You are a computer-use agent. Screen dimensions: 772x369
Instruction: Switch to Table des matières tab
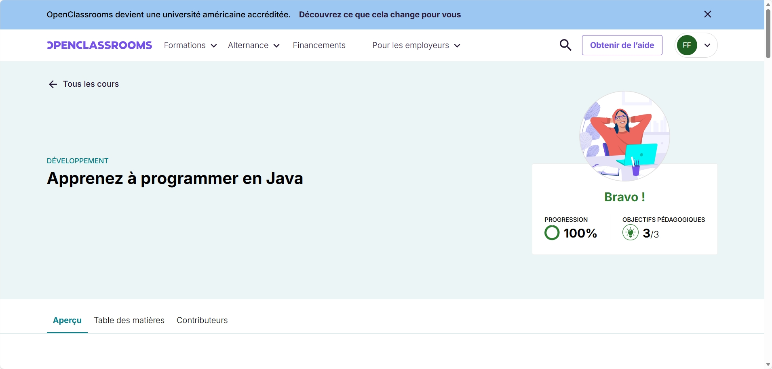tap(129, 320)
